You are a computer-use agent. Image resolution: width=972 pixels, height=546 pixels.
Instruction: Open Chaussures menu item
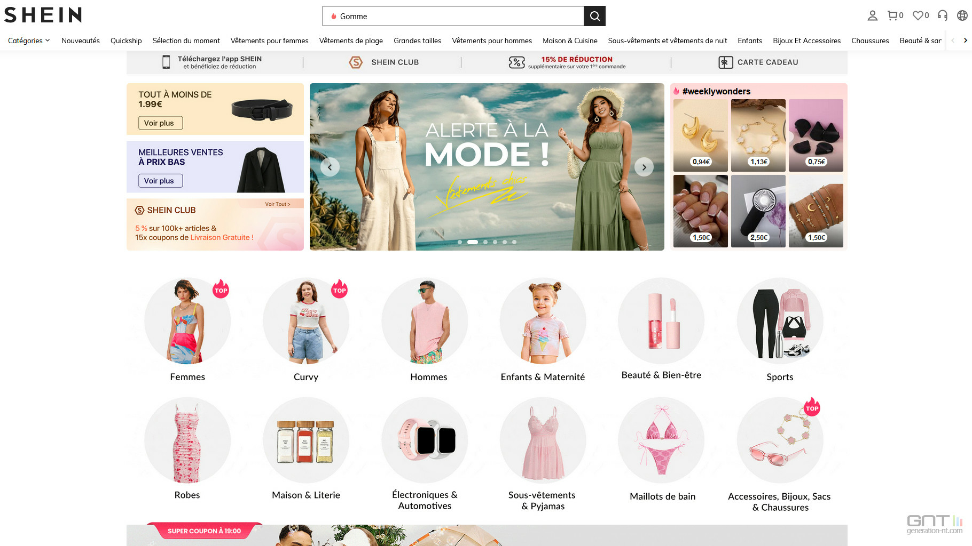(x=870, y=41)
